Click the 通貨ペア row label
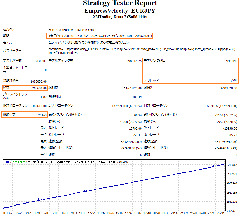 (x=9, y=29)
